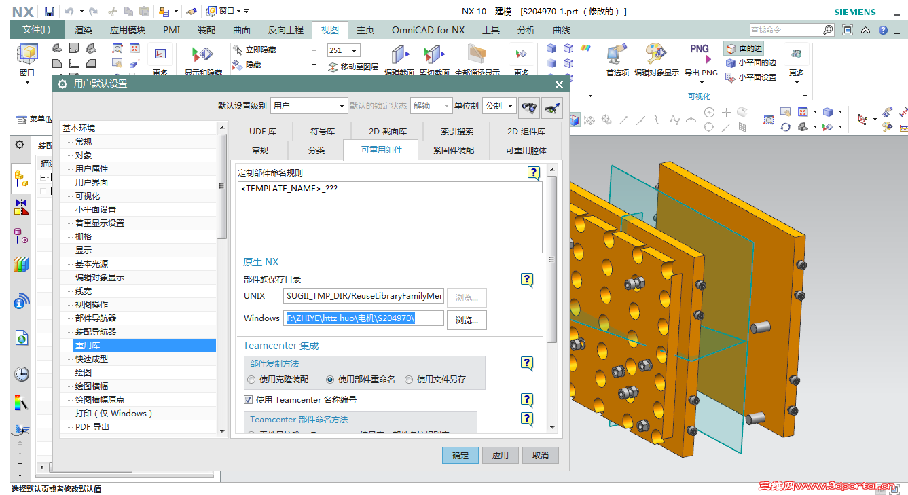Click the eye icon beside the binoculars

(x=552, y=106)
